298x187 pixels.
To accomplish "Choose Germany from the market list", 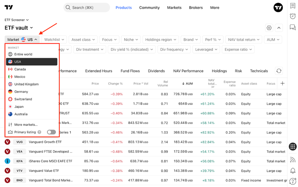I will (31, 92).
